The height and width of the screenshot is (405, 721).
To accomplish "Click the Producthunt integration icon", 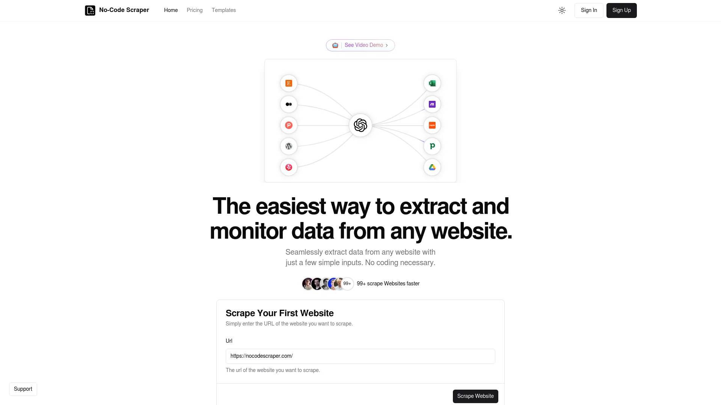I will point(289,125).
